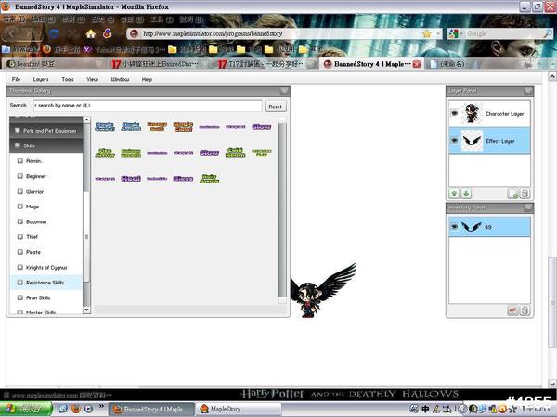Image resolution: width=557 pixels, height=417 pixels.
Task: Close the Thumbnail Gallery panel
Action: 284,91
